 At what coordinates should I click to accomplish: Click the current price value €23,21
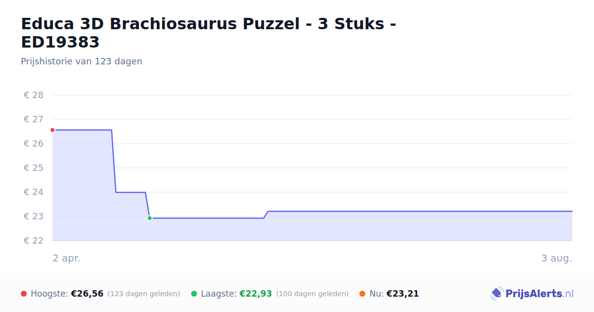pos(402,294)
